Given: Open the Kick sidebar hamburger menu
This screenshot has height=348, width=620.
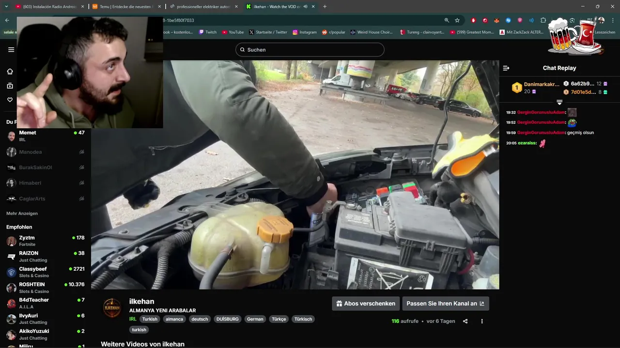Looking at the screenshot, I should point(11,49).
